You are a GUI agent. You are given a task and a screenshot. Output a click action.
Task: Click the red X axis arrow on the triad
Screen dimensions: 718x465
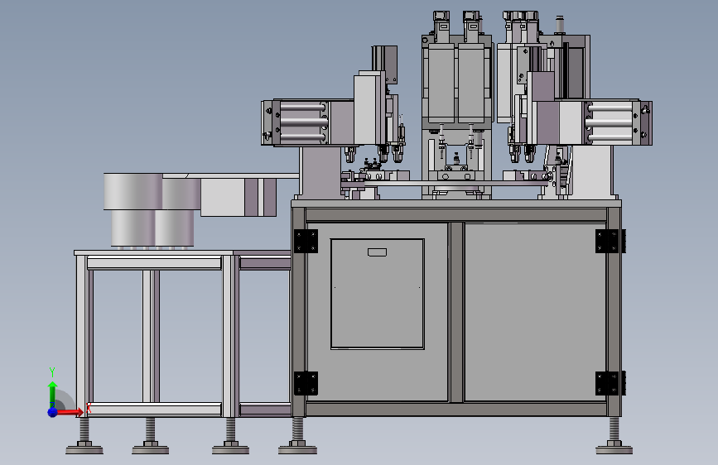pyautogui.click(x=70, y=412)
